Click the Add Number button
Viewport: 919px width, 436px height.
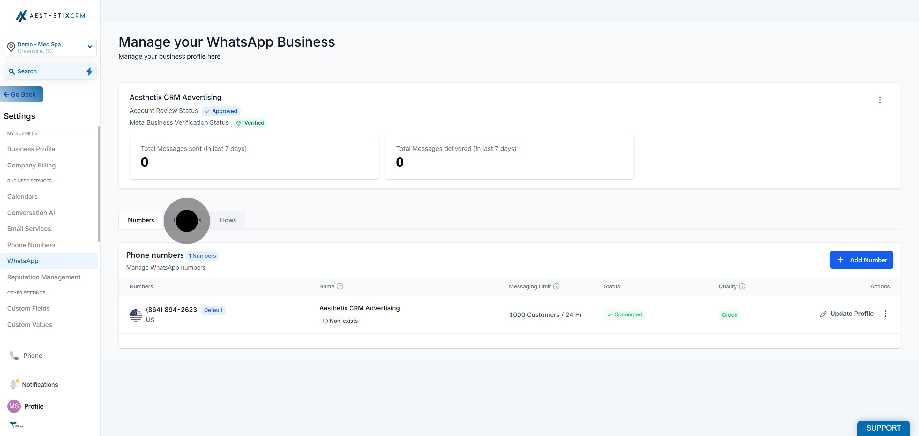861,260
